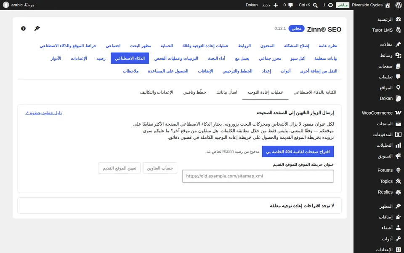Open the الأدوار tab

[x=56, y=58]
